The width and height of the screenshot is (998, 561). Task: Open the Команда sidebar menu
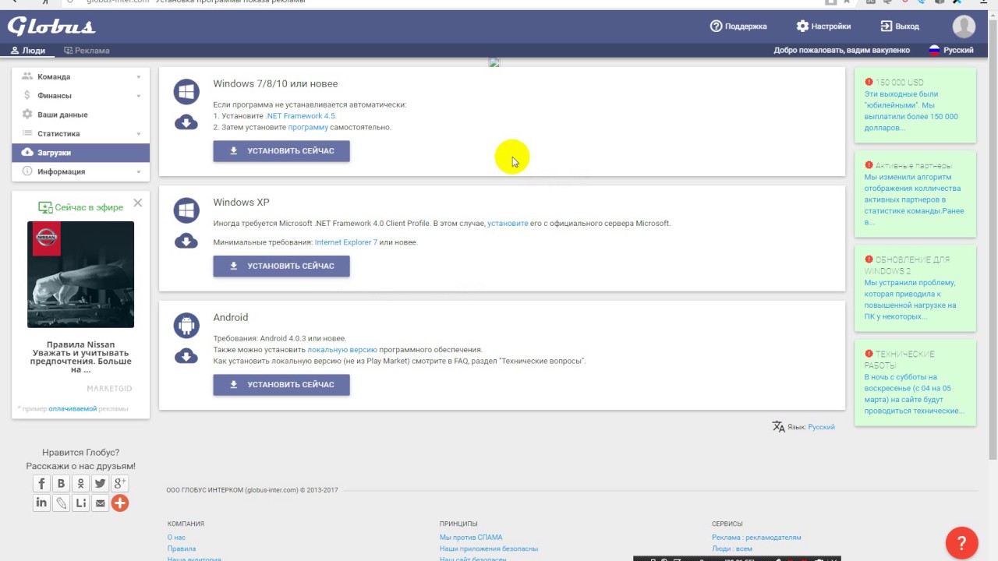click(80, 77)
